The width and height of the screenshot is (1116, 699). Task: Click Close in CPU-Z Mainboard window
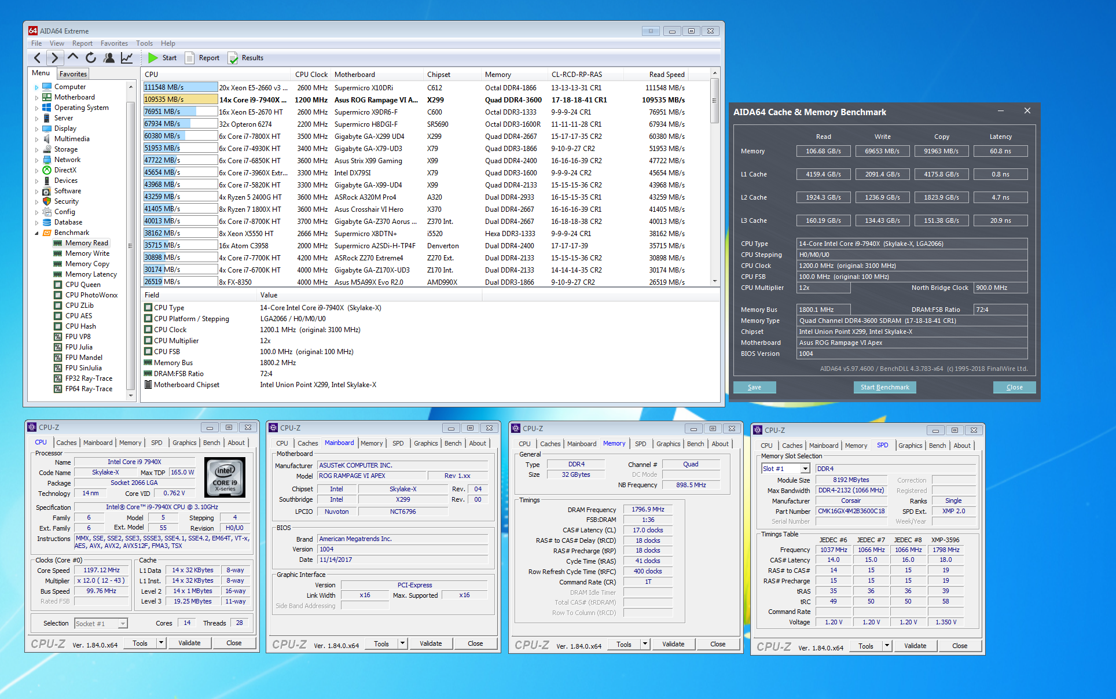(x=475, y=643)
